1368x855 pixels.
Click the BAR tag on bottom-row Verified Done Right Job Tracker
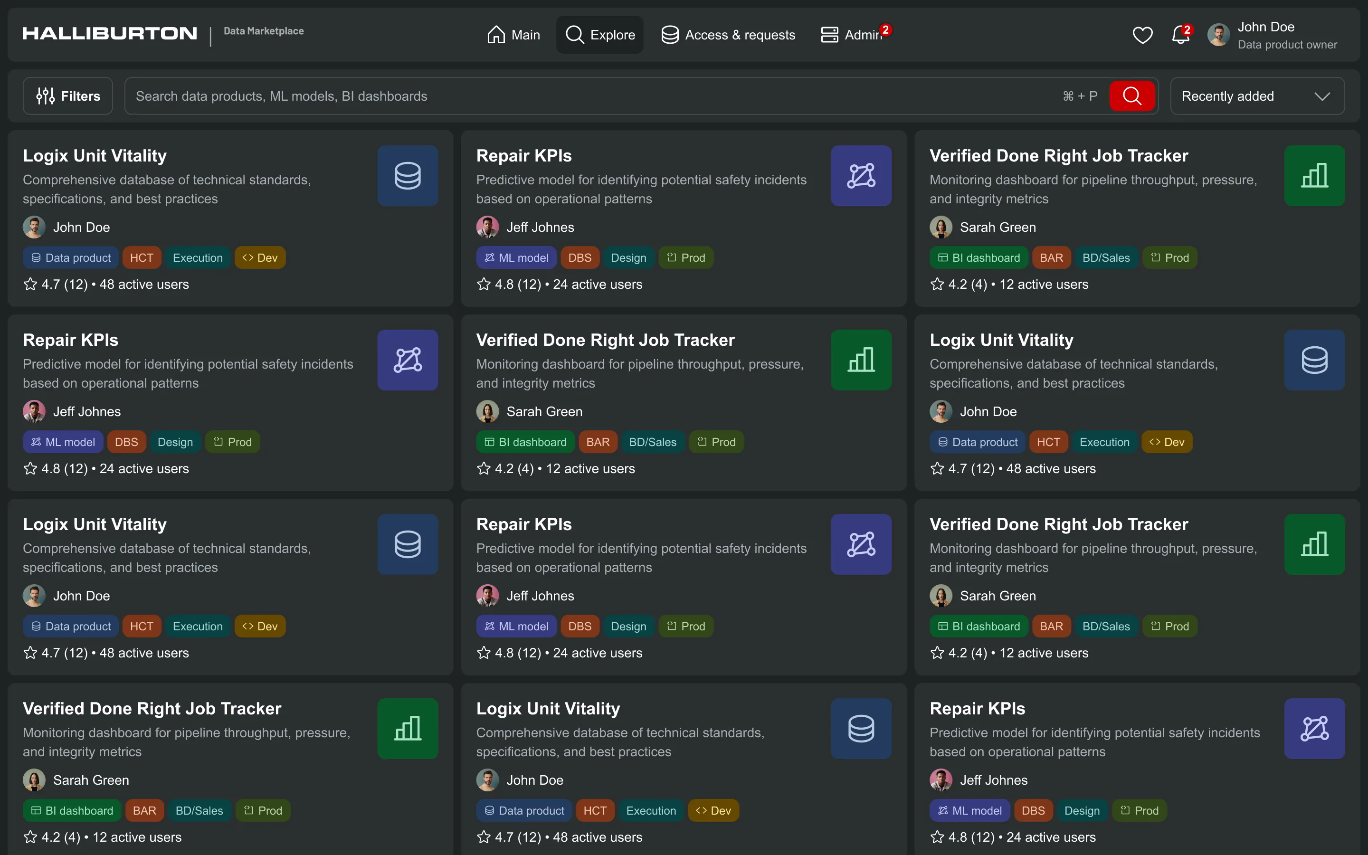pos(144,811)
